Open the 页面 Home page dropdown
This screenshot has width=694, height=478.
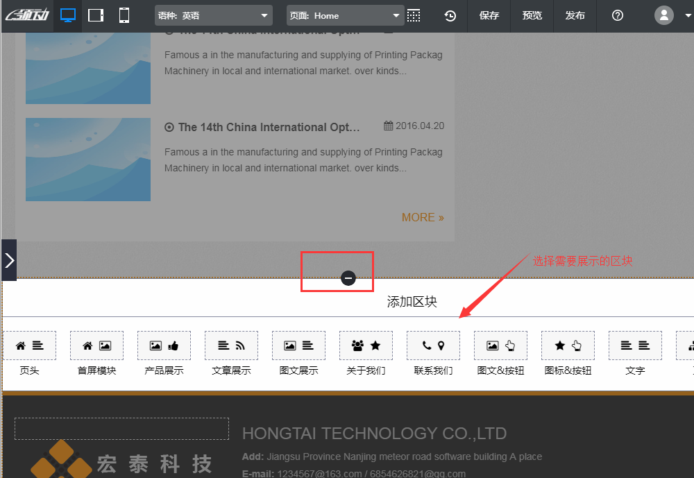pyautogui.click(x=345, y=15)
